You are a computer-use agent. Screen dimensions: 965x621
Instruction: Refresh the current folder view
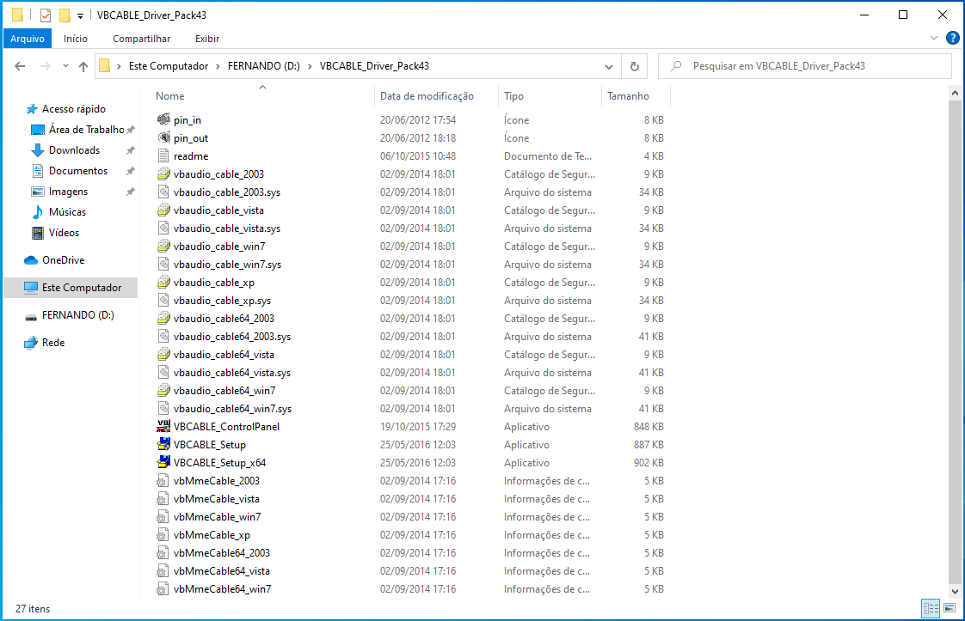coord(635,66)
